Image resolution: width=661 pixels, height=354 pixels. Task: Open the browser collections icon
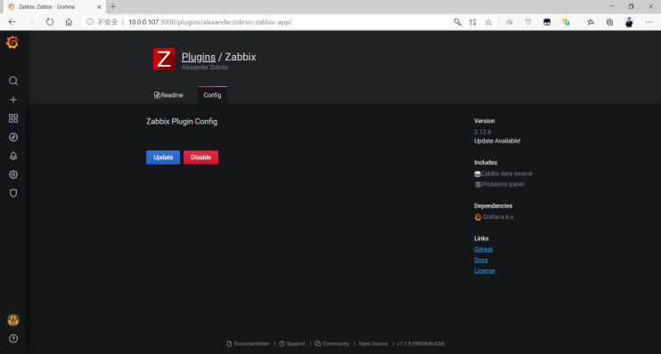coord(609,22)
